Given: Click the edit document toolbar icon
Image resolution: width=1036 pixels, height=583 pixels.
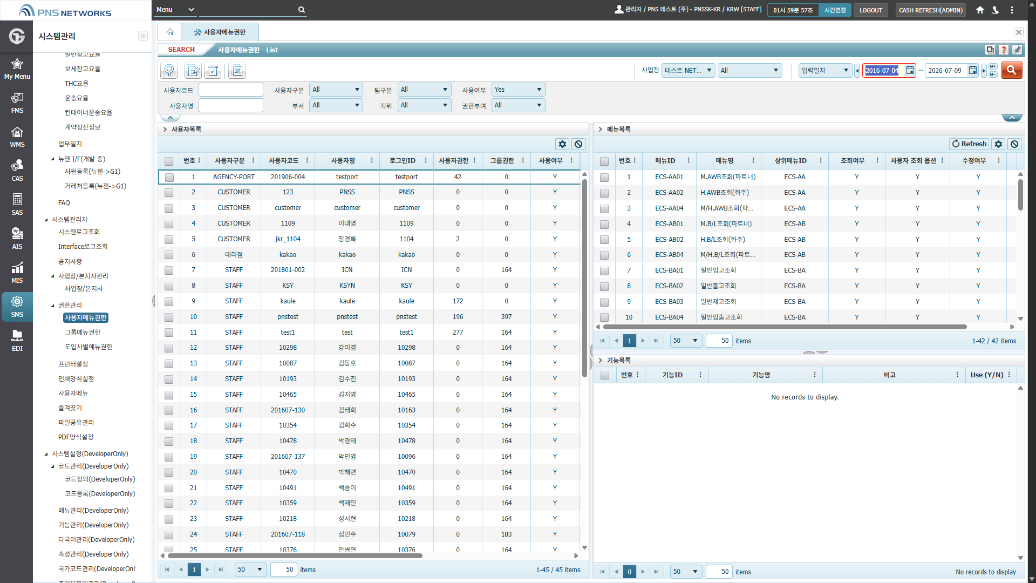Looking at the screenshot, I should (x=193, y=70).
